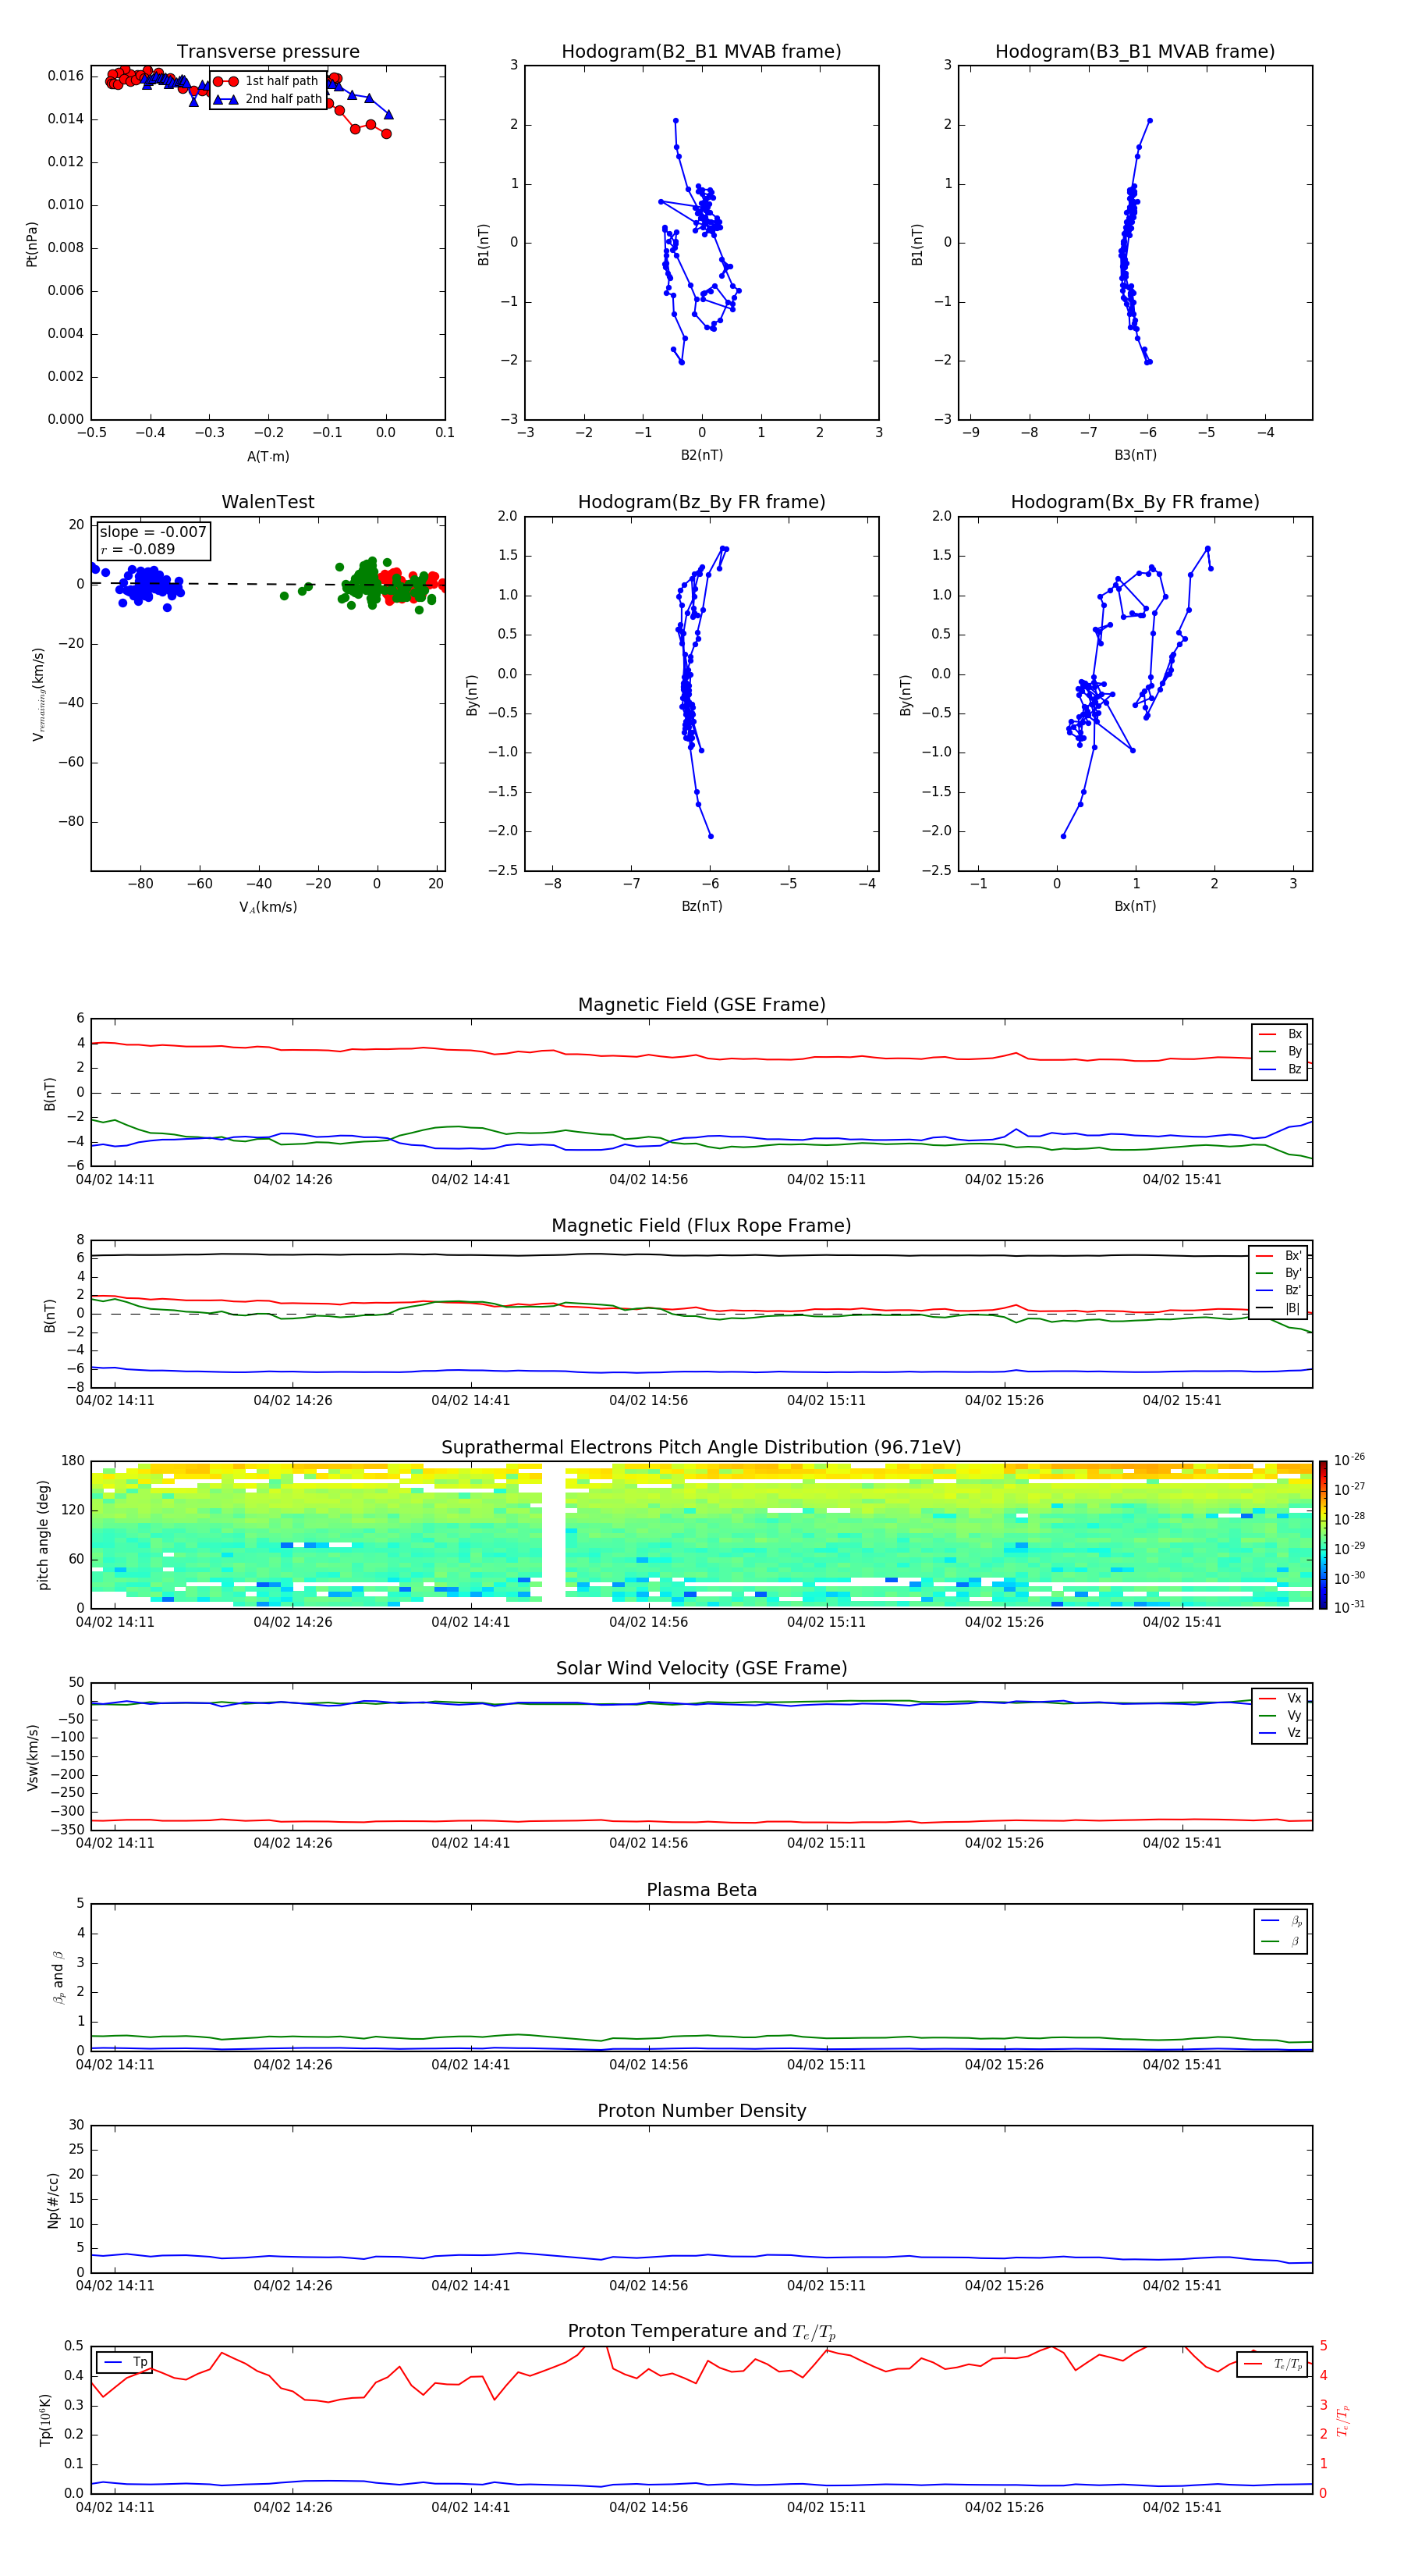Click '1st half path' legend entry

click(267, 81)
